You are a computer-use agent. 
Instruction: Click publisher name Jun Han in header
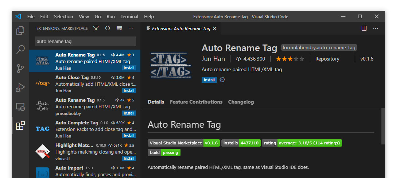click(213, 59)
